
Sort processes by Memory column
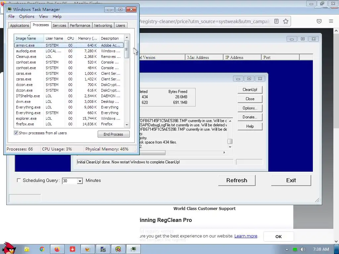tap(87, 38)
